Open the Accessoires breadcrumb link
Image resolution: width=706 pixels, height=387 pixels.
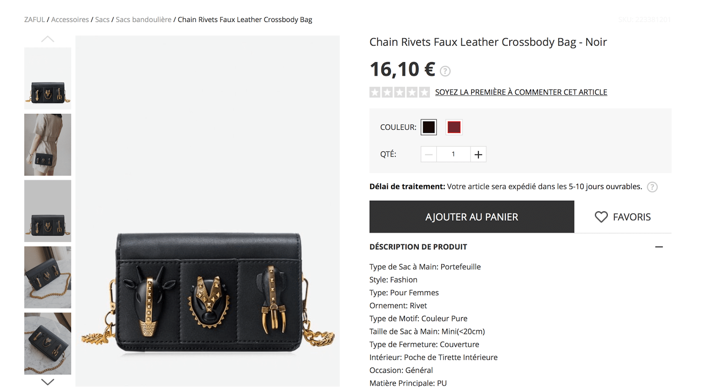[x=70, y=19]
